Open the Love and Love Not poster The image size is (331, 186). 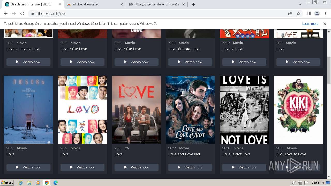(x=190, y=110)
